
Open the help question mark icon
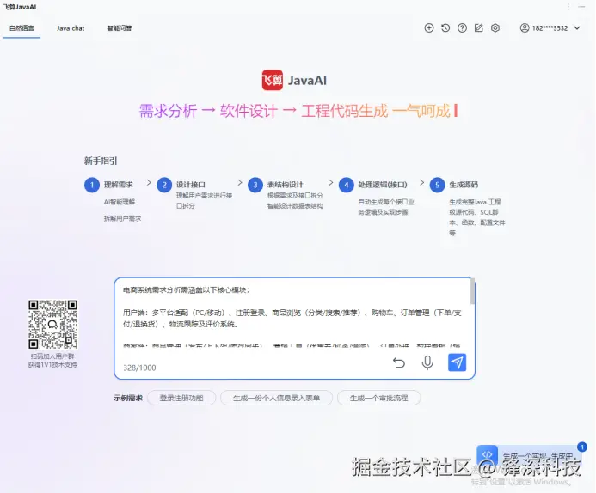pyautogui.click(x=462, y=27)
